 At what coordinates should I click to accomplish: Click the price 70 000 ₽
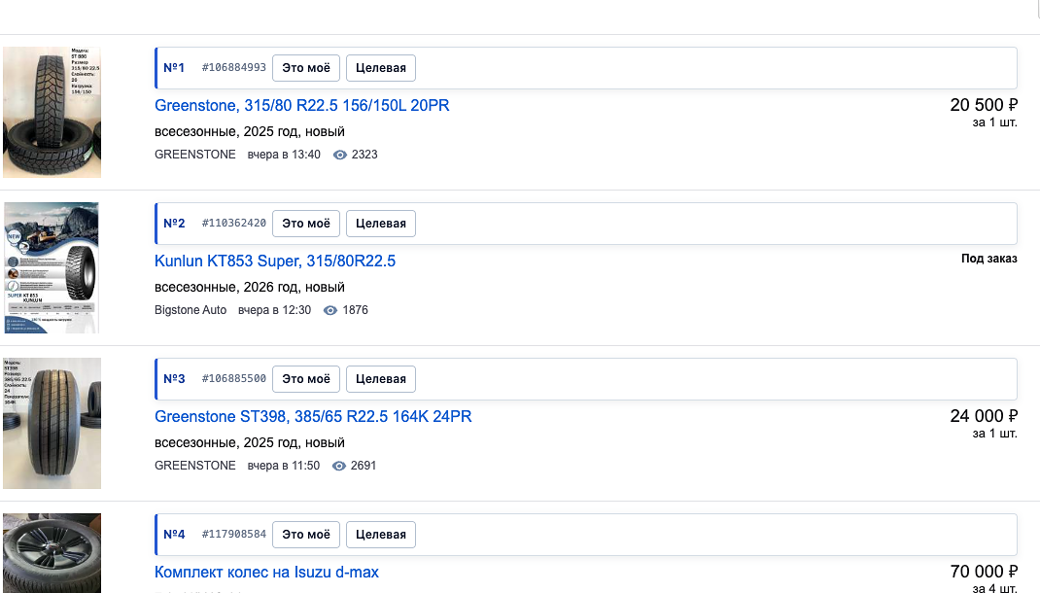(x=984, y=572)
